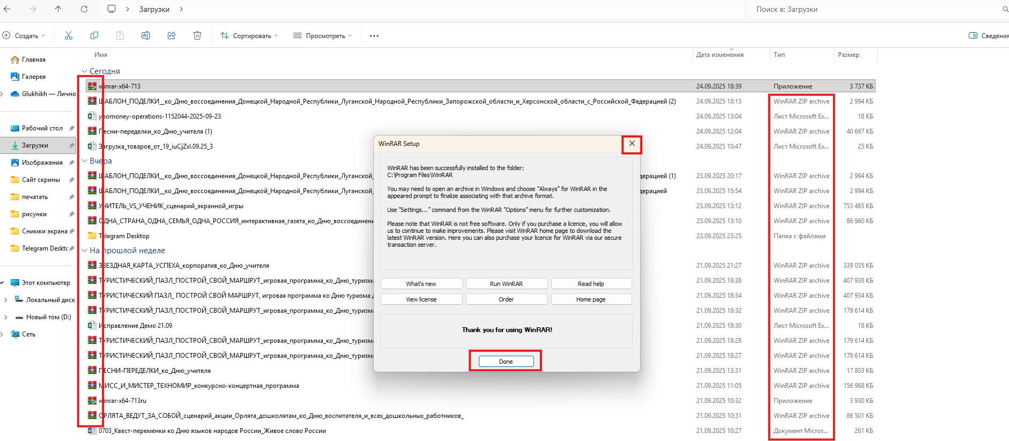Click Run WinRAR button
The height and width of the screenshot is (441, 1009).
click(x=506, y=284)
